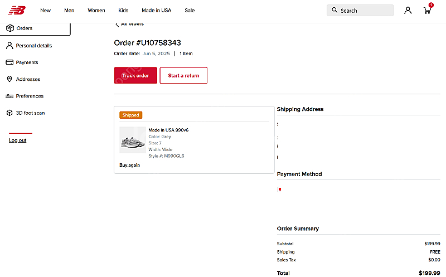
Task: Click the Style #: M990GL6 text
Action: click(x=166, y=156)
